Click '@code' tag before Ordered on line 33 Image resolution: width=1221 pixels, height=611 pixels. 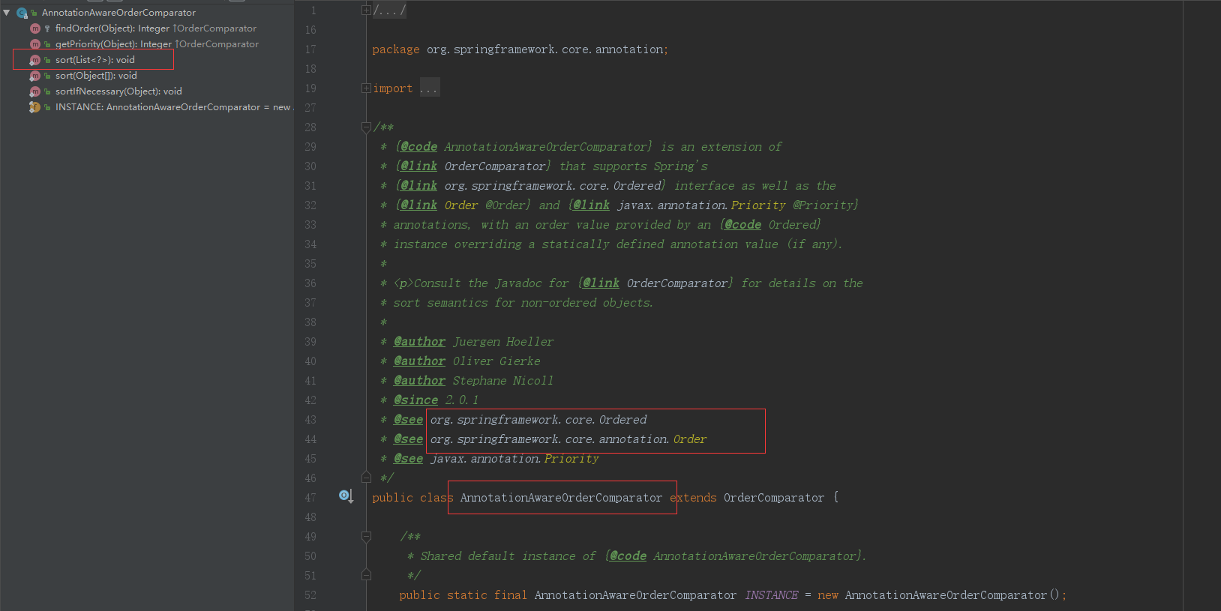pos(742,225)
